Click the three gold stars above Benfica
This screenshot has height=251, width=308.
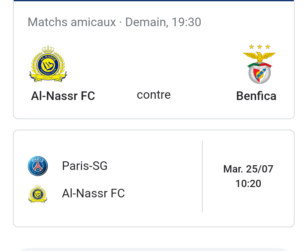coord(259,47)
